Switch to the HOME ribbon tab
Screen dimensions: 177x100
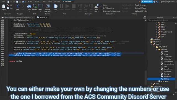click(30, 2)
